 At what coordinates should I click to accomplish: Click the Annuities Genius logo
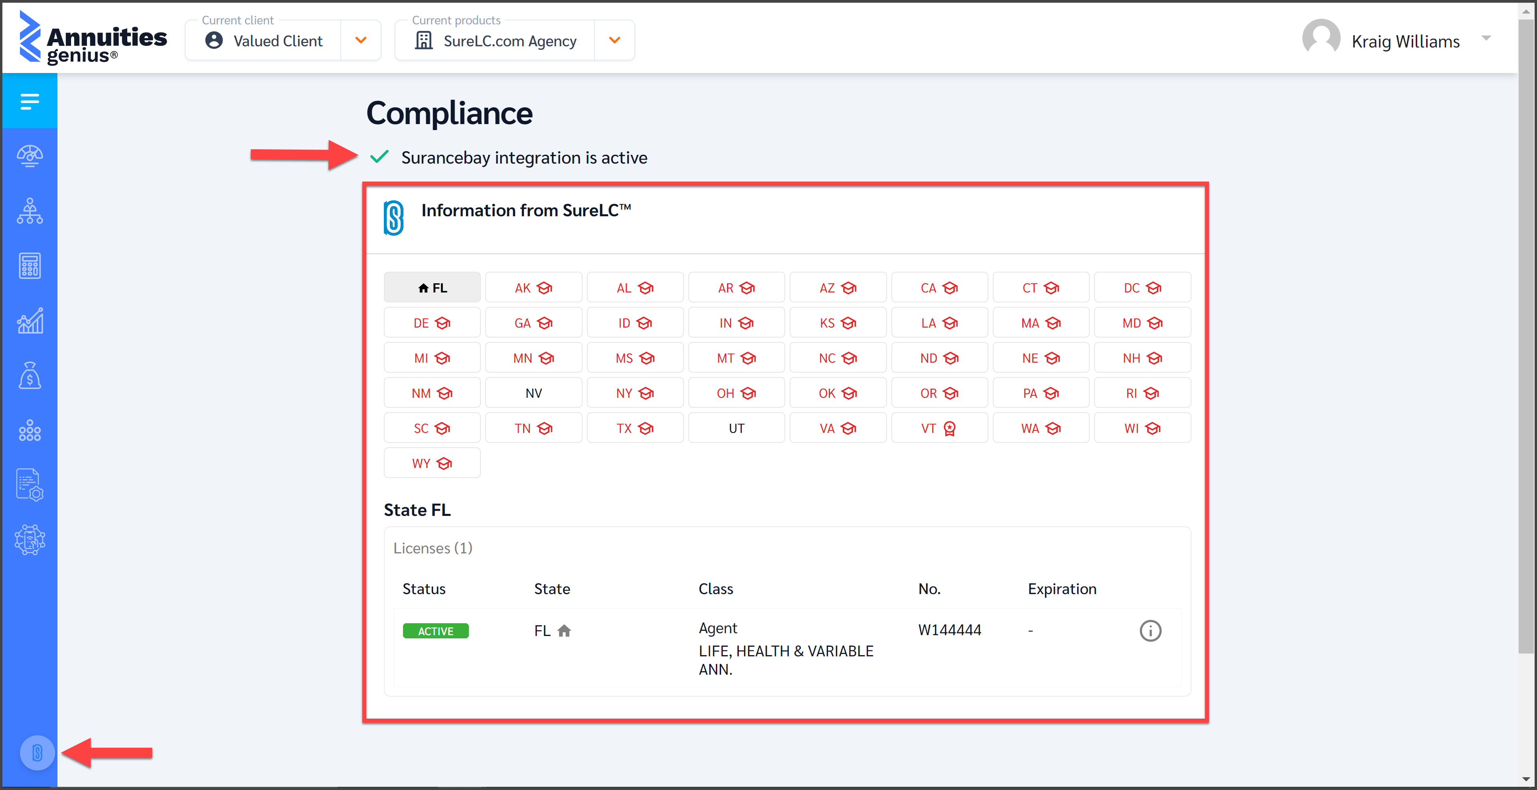pos(93,38)
